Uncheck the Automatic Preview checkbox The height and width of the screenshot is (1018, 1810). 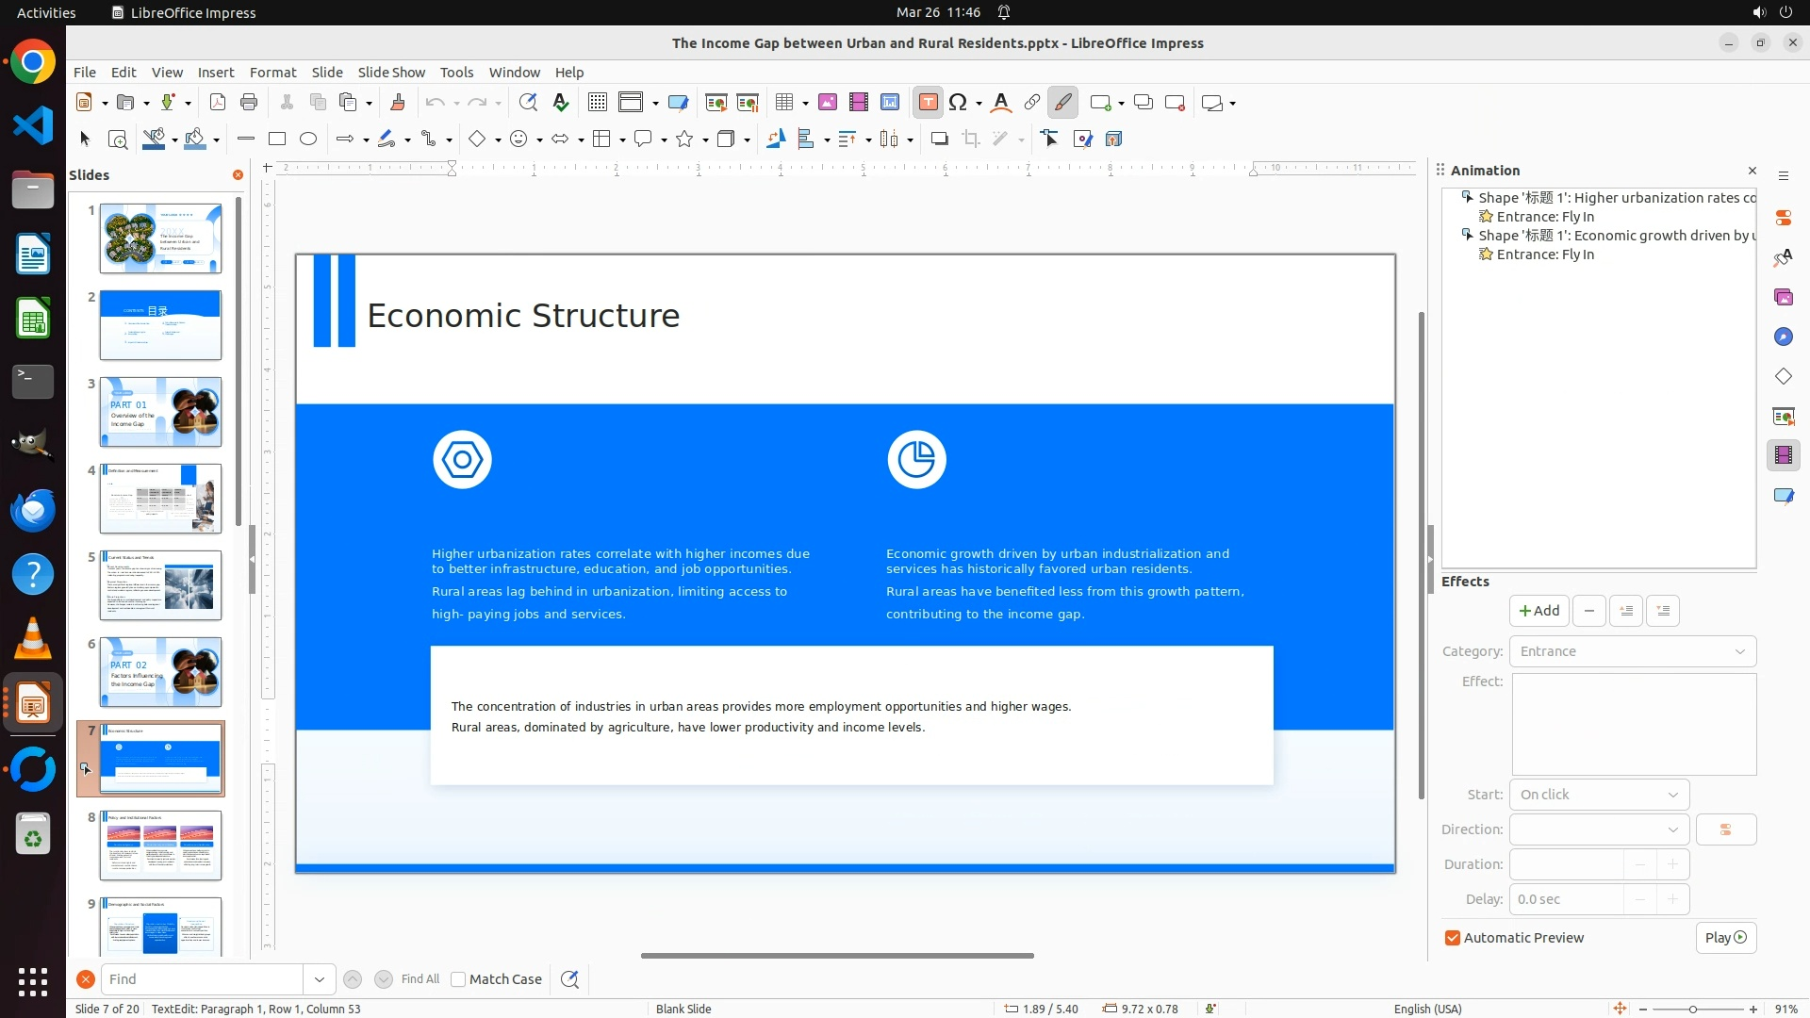click(x=1453, y=938)
